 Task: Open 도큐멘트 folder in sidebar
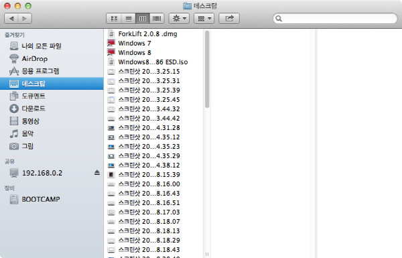(52, 96)
